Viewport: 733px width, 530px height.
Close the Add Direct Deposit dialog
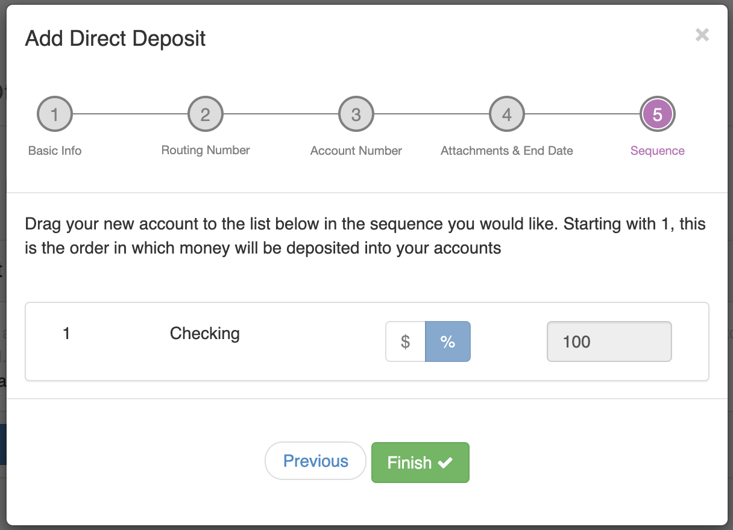coord(702,35)
